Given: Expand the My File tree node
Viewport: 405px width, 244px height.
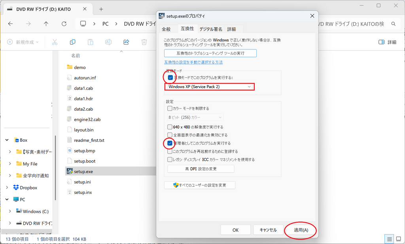Looking at the screenshot, I should pos(10,164).
